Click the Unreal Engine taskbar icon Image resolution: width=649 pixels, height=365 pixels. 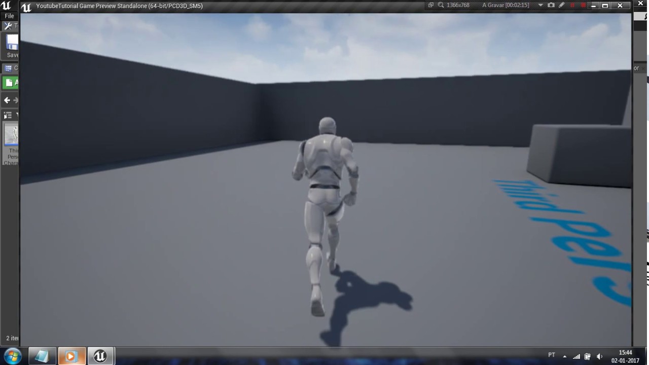100,356
